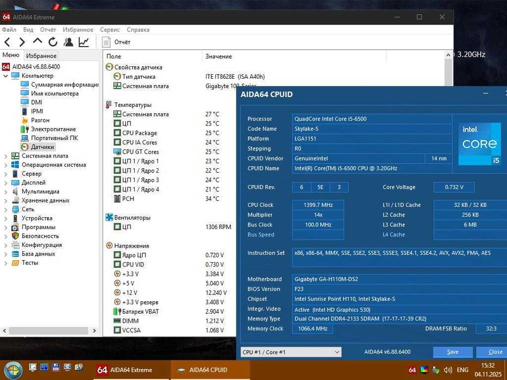The width and height of the screenshot is (507, 380).
Task: Click the left arrow of horizontal scrollbar
Action: (x=4, y=331)
